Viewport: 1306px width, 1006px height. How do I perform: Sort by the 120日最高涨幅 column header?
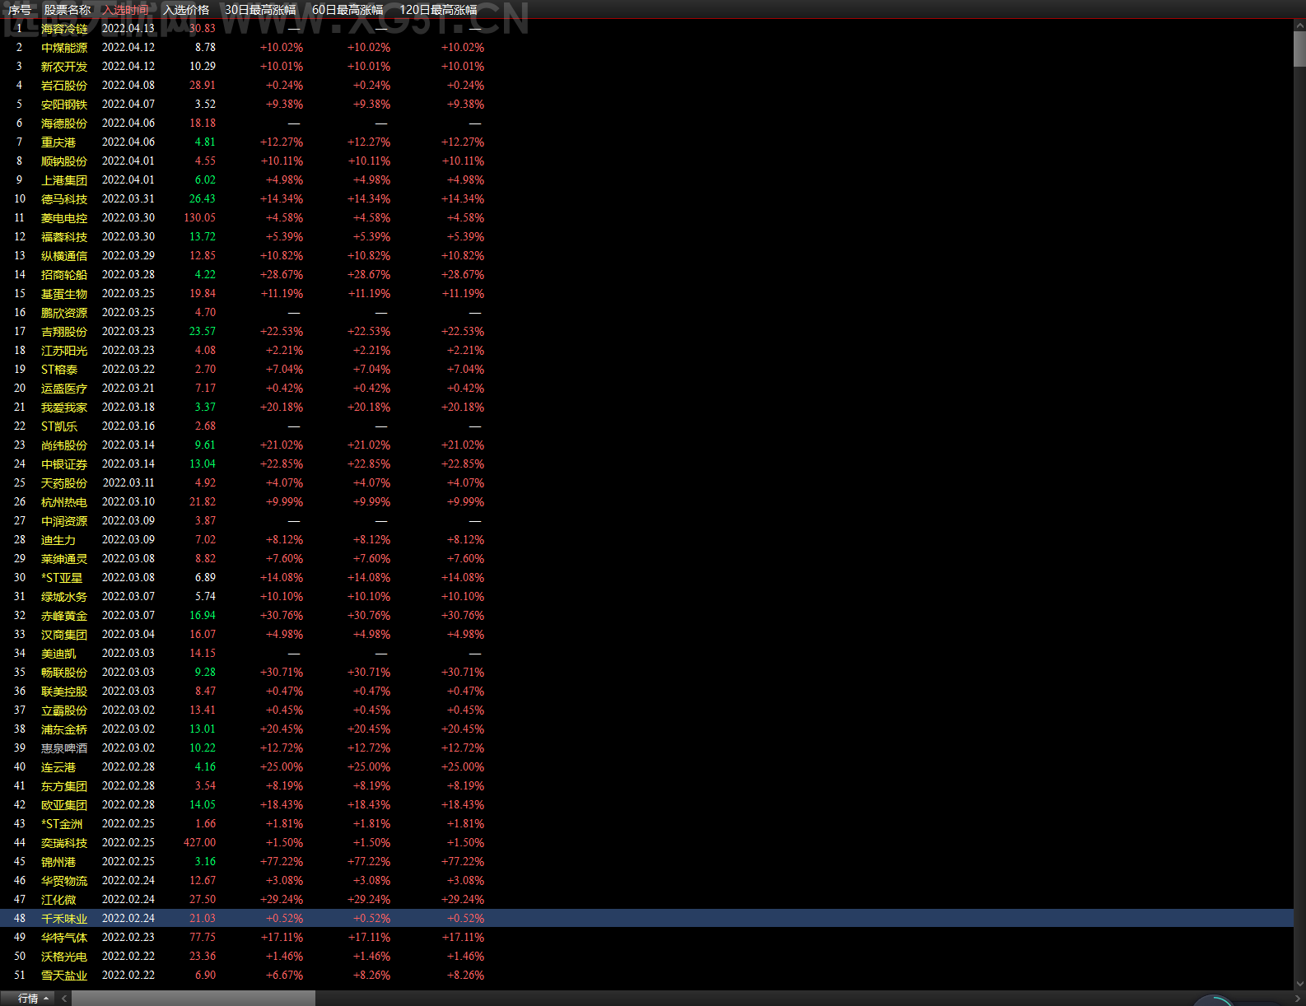point(438,10)
